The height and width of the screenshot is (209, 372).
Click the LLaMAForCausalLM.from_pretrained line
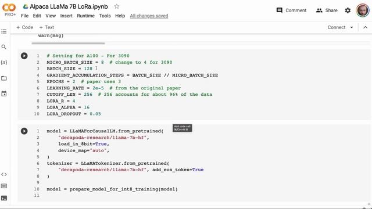point(105,131)
